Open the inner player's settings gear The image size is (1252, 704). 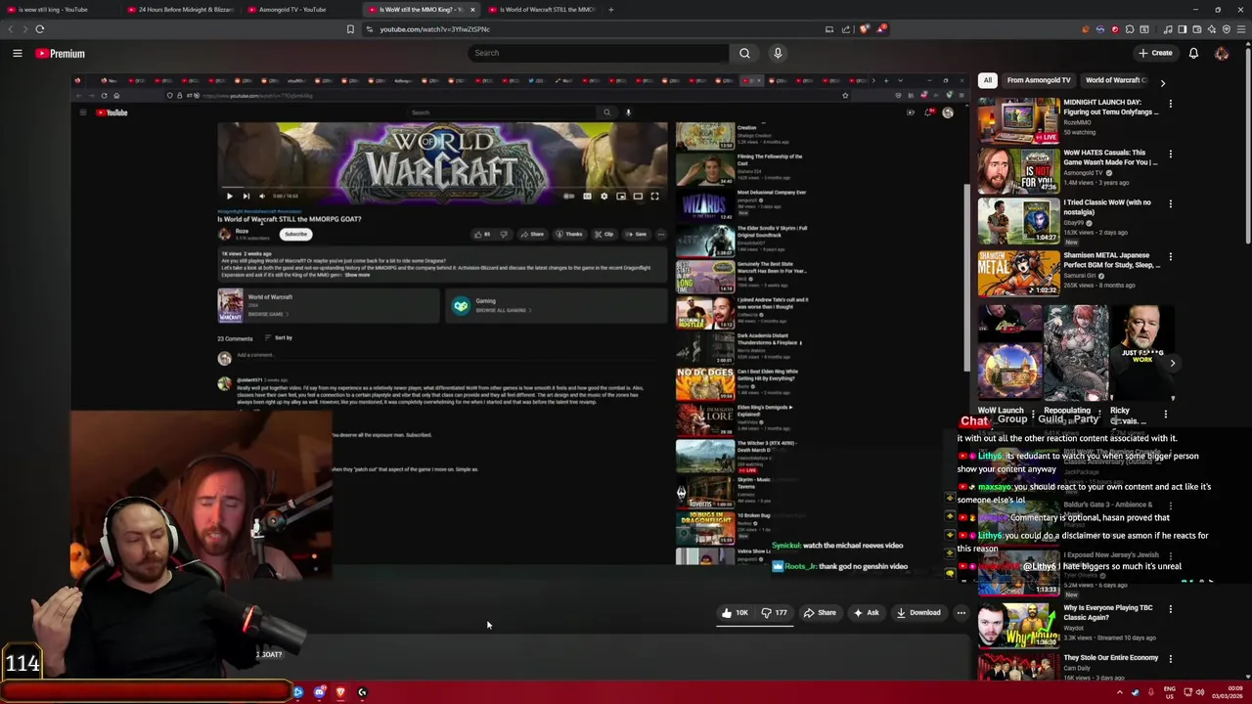pos(604,197)
